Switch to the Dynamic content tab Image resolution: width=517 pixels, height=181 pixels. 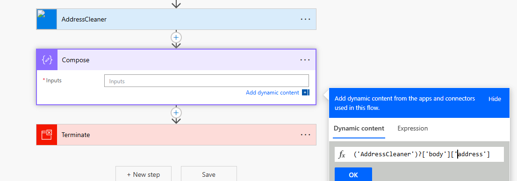tap(359, 129)
